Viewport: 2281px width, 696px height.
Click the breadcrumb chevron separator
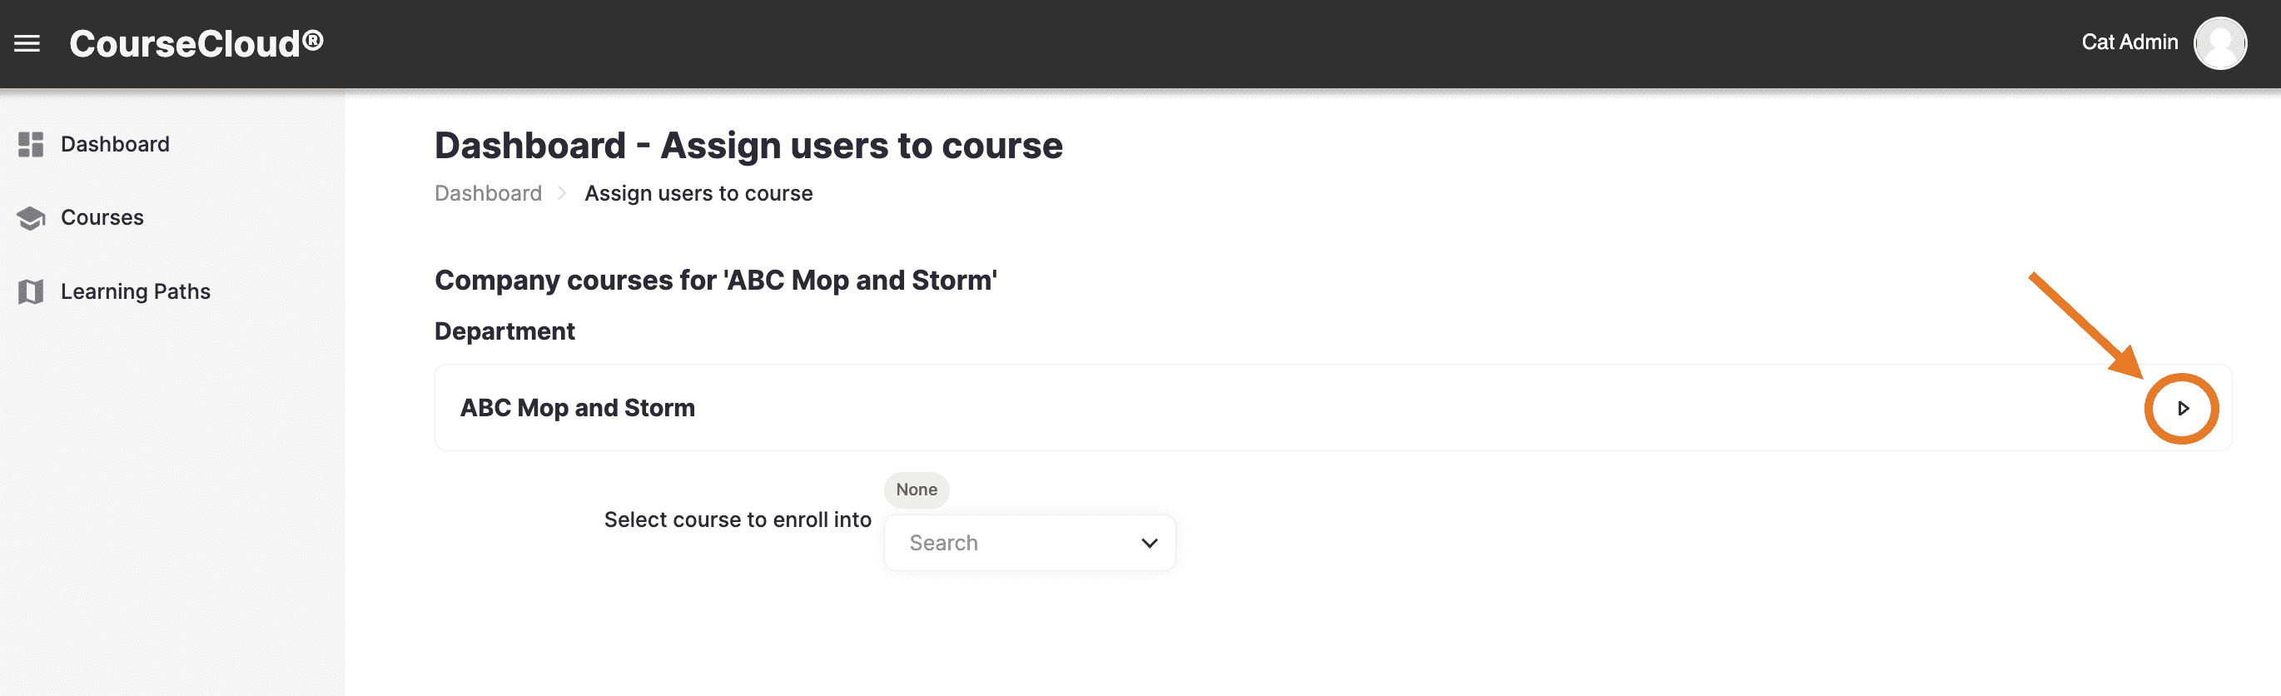point(562,193)
